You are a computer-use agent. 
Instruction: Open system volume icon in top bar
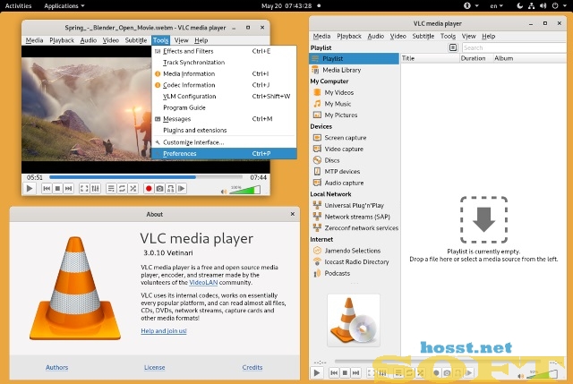tap(543, 6)
